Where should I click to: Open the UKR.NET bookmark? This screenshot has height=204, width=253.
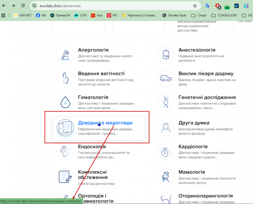[22, 16]
